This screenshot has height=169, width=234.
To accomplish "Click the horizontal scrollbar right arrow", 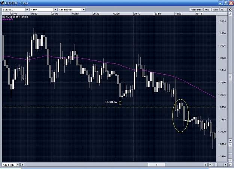I will point(206,165).
